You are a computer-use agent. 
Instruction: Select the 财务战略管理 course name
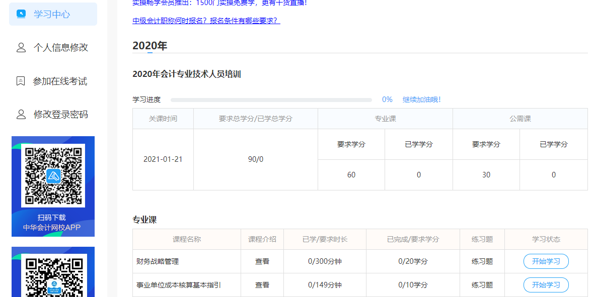tap(158, 261)
